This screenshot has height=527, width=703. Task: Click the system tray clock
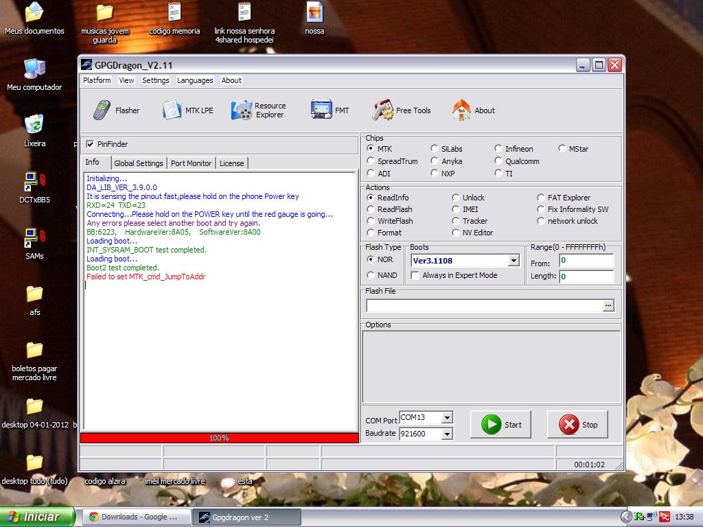[x=684, y=517]
